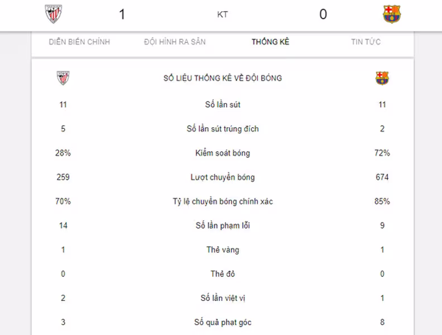Open the DIỄN BIẾN CHÍNH tab
Image resolution: width=442 pixels, height=335 pixels.
(79, 42)
